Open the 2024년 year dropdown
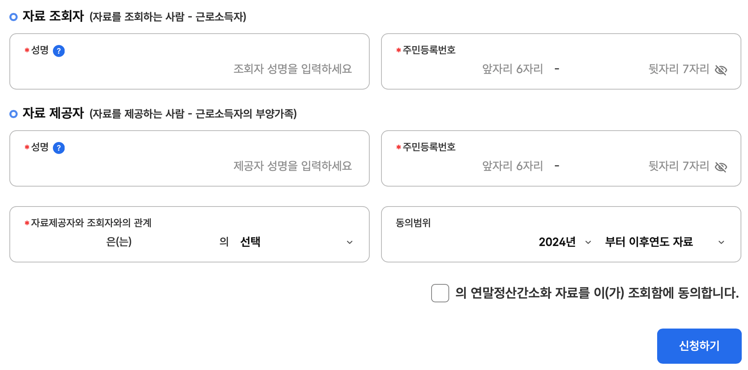This screenshot has height=370, width=748. click(563, 242)
